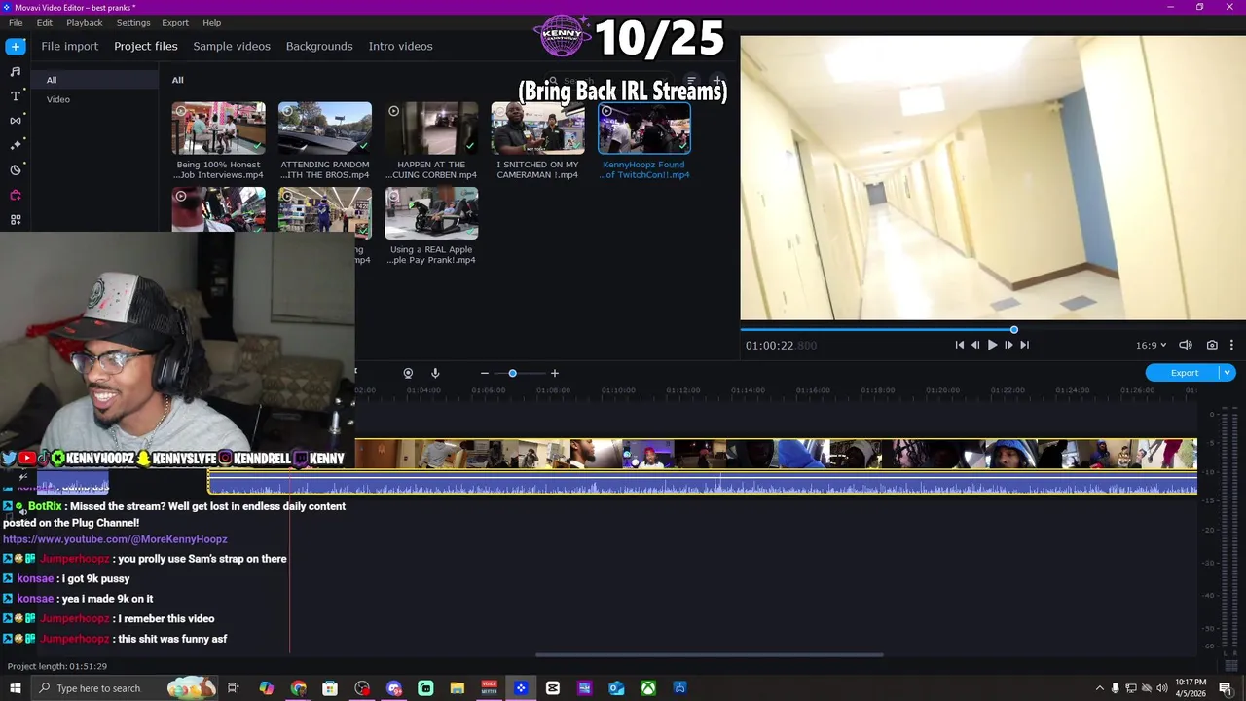
Task: Open the Edit menu
Action: [45, 22]
